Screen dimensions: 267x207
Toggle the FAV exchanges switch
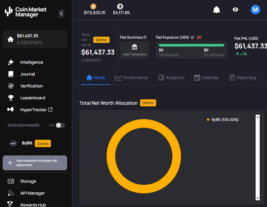pos(60,125)
